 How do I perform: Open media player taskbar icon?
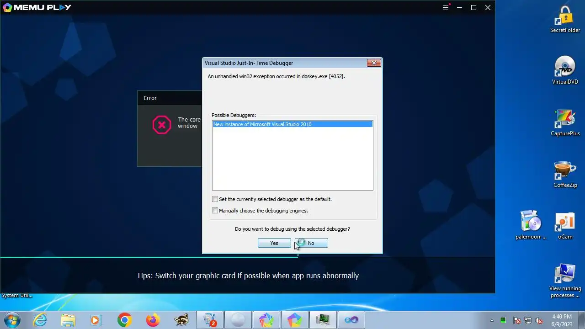(x=96, y=320)
